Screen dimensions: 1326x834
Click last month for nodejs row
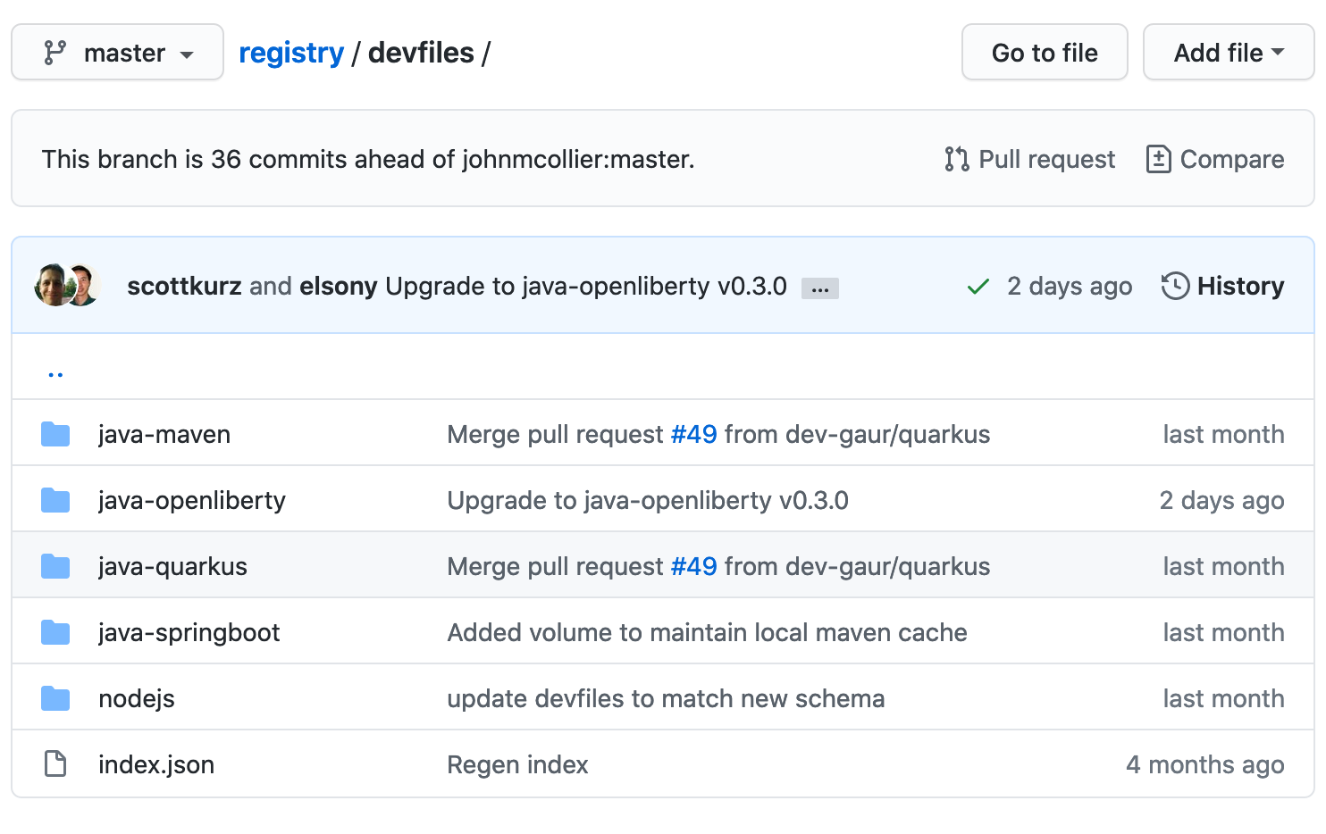click(1223, 698)
